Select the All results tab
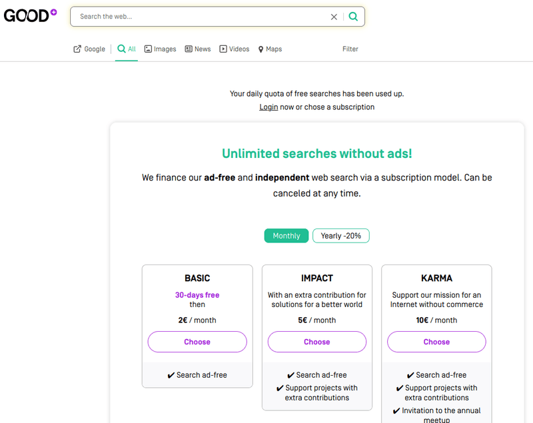Viewport: 533px width, 423px height. pos(127,49)
